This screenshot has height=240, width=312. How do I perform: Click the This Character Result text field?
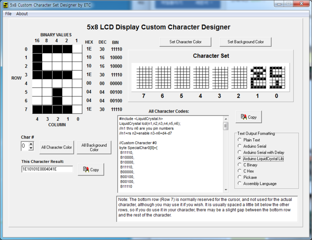(x=47, y=169)
